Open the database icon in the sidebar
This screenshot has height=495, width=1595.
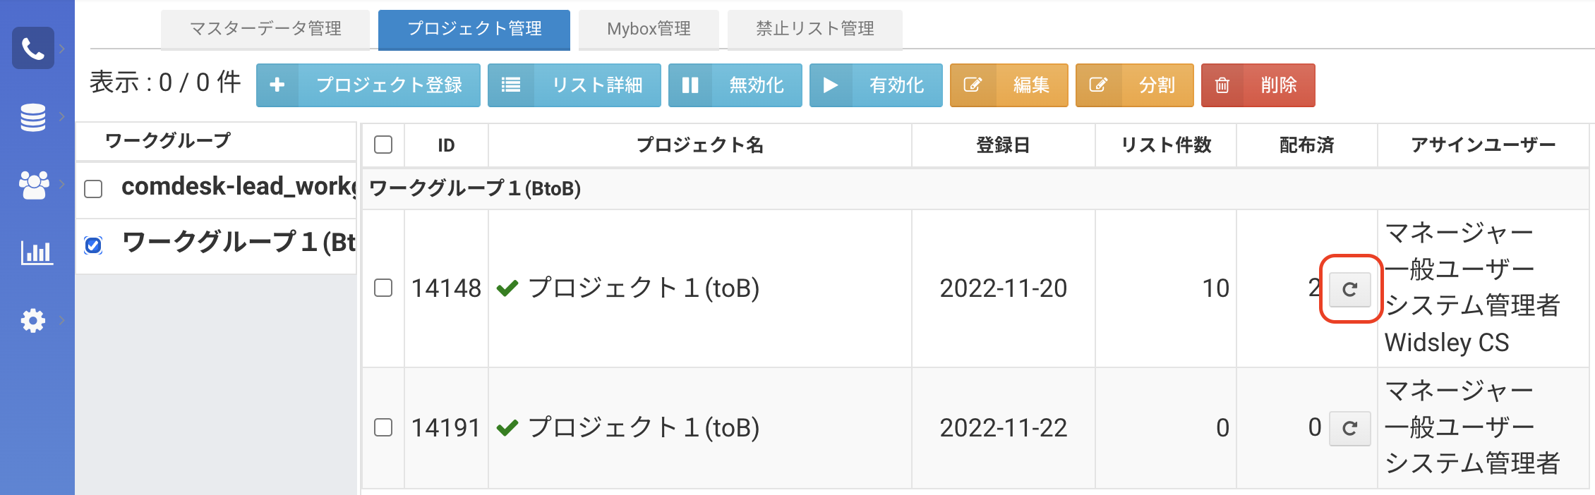(32, 117)
